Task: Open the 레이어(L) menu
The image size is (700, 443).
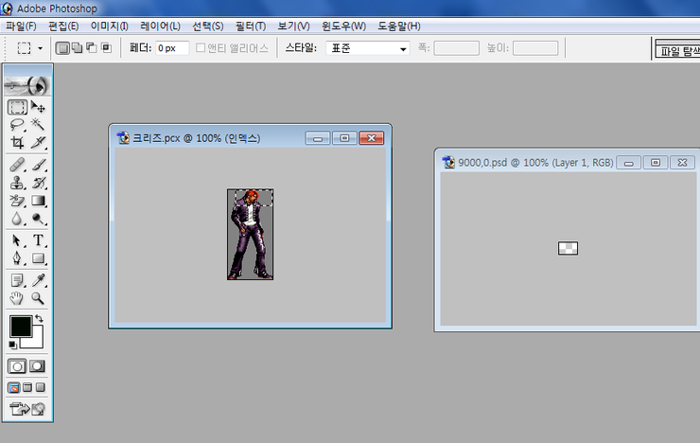Action: click(160, 27)
